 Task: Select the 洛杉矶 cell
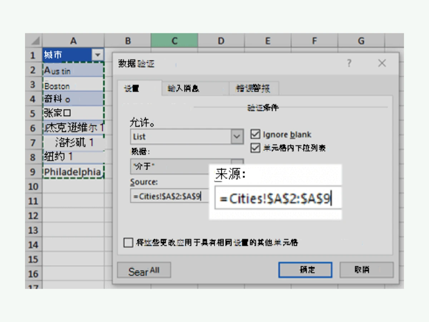pos(73,142)
